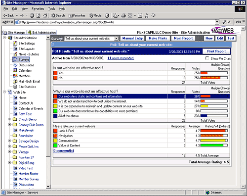
Task: Go to the Home icon in toolbar
Action: tap(45, 16)
